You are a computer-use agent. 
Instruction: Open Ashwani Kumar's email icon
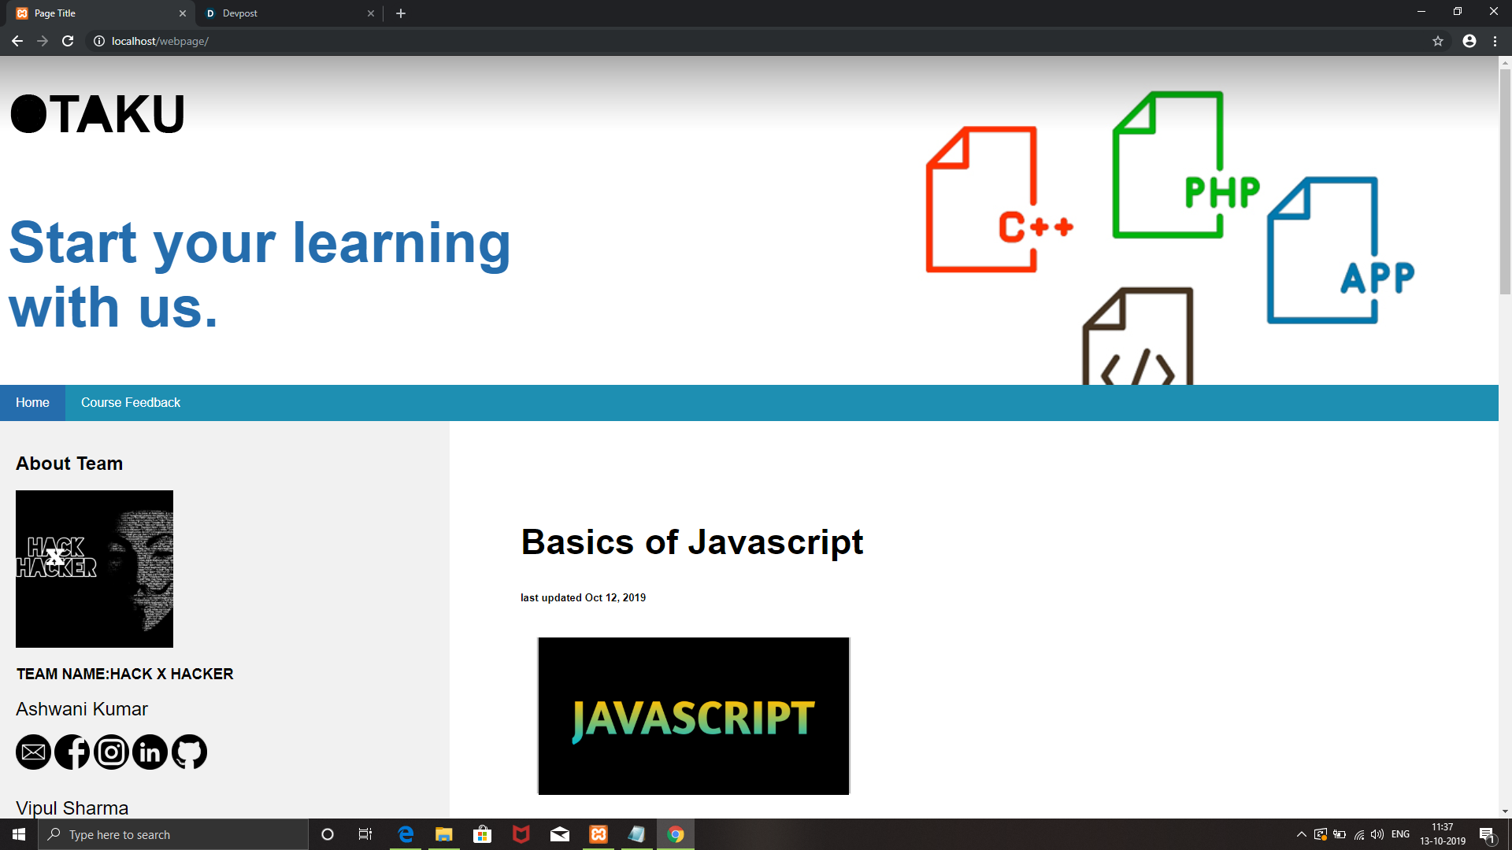(33, 752)
